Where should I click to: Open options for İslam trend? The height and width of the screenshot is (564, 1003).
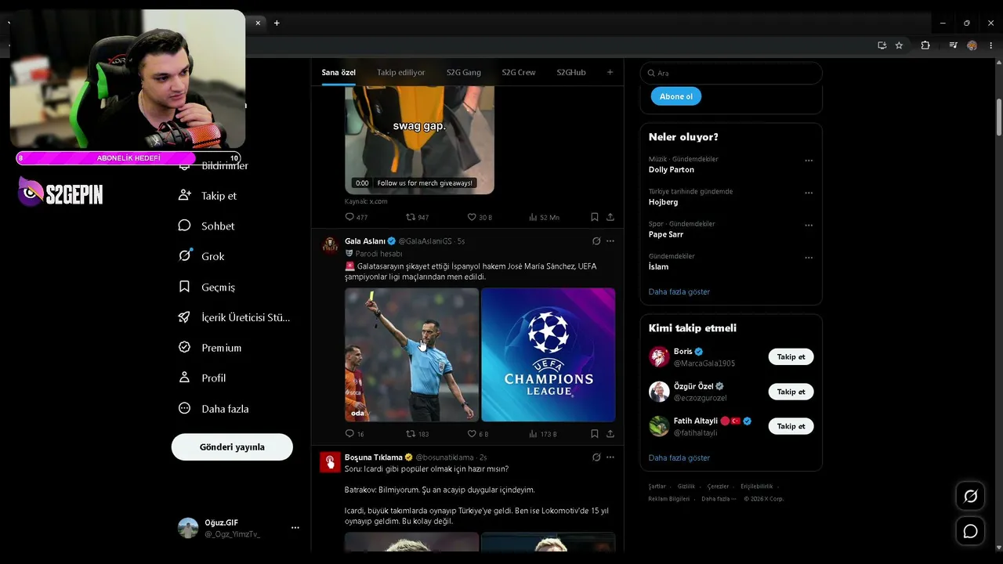click(809, 258)
